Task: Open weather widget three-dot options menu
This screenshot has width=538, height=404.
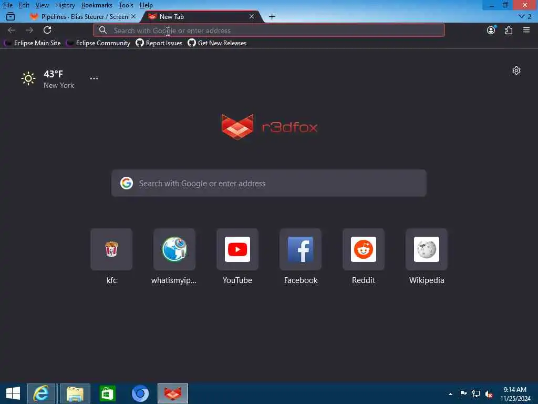Action: (94, 78)
